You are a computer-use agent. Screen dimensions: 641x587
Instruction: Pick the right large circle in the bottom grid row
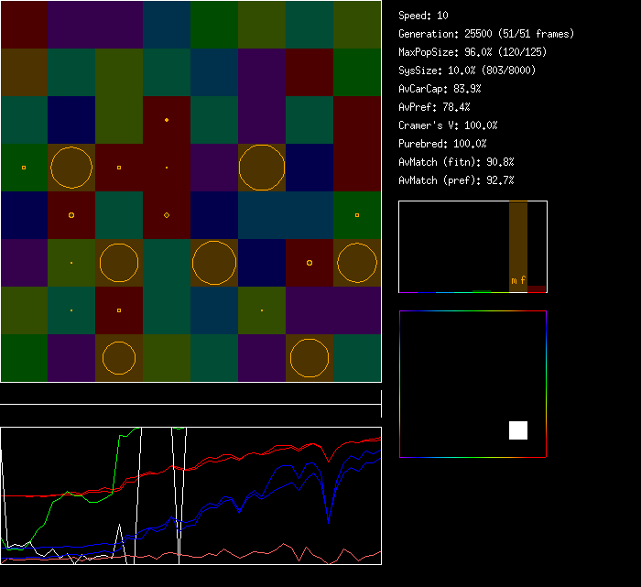(310, 358)
